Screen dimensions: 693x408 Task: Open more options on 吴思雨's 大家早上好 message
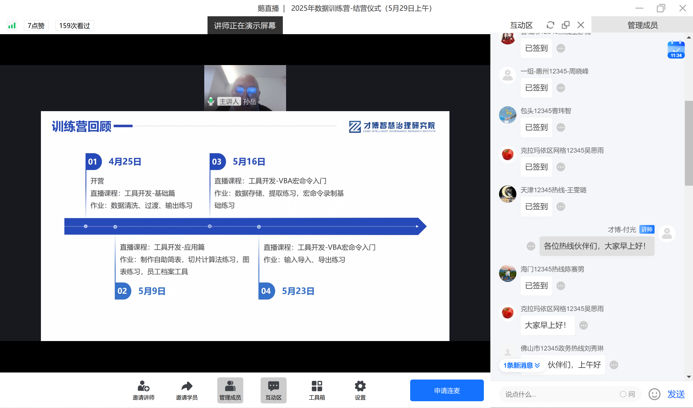[584, 325]
